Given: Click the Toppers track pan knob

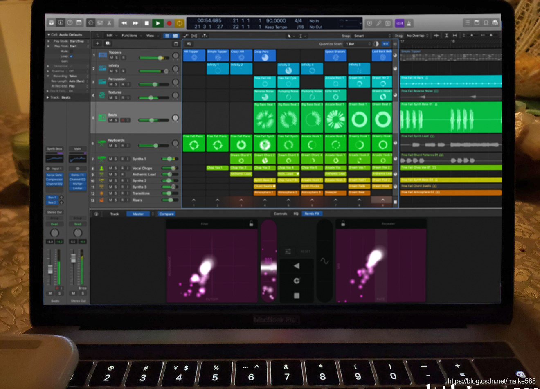Looking at the screenshot, I should tap(175, 56).
